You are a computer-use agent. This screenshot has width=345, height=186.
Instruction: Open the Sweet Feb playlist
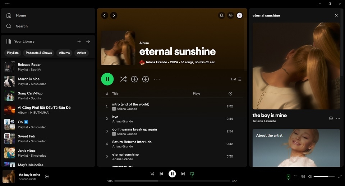pyautogui.click(x=48, y=139)
